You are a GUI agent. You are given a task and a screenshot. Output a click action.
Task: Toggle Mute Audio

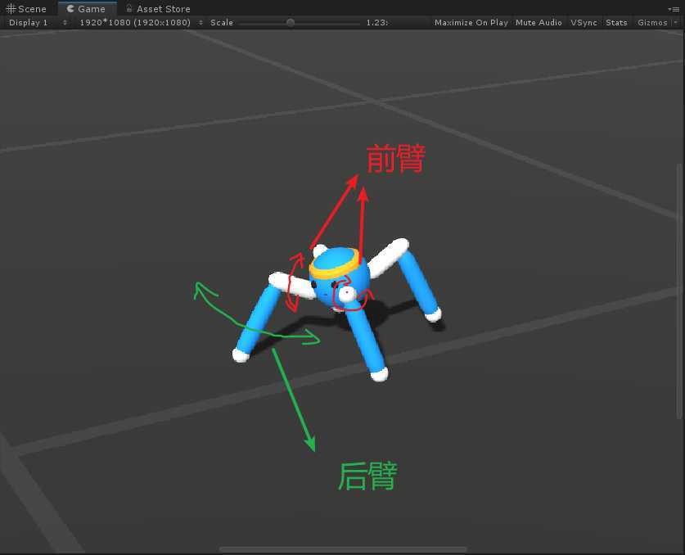[539, 23]
